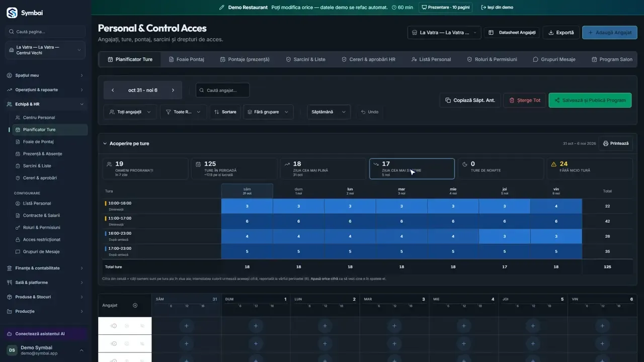Expand Finanțe & contabilitate sidebar group
The image size is (644, 362).
[45, 268]
